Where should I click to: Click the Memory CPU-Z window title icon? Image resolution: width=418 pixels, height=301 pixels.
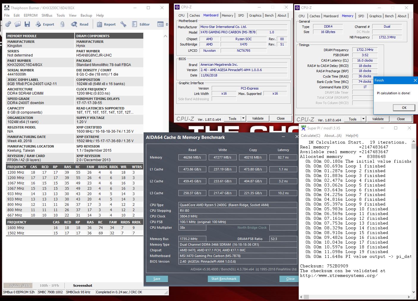click(297, 8)
